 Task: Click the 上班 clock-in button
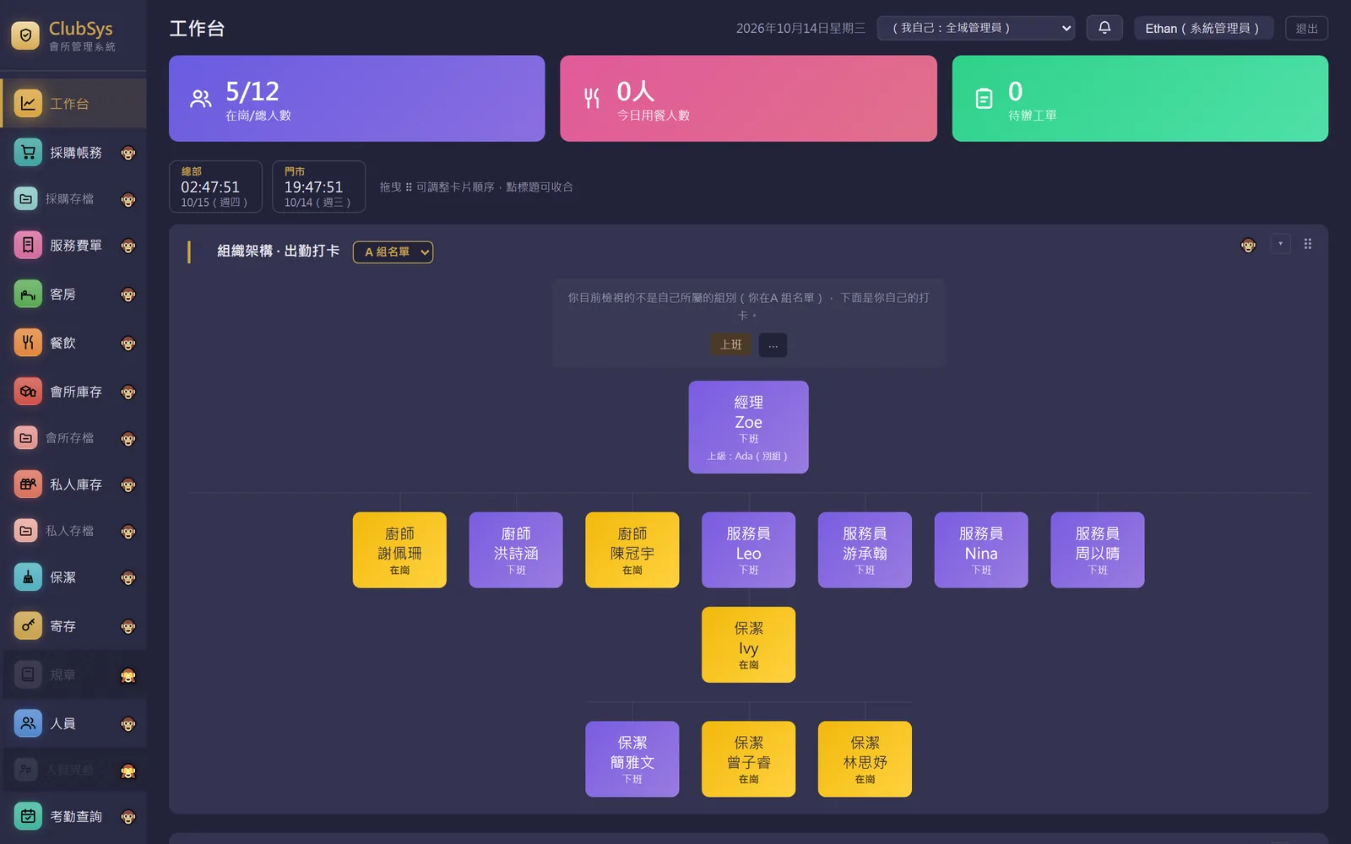(x=730, y=344)
